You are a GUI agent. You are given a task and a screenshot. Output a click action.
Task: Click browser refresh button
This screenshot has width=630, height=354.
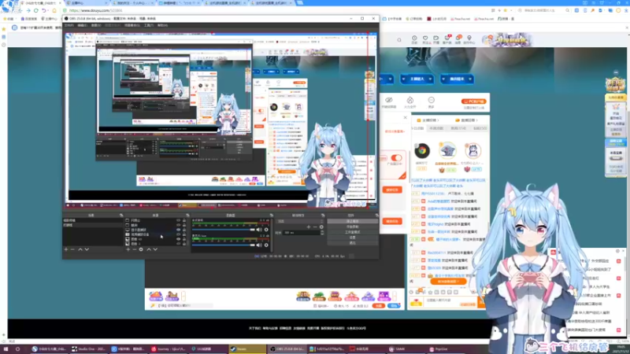[x=35, y=10]
